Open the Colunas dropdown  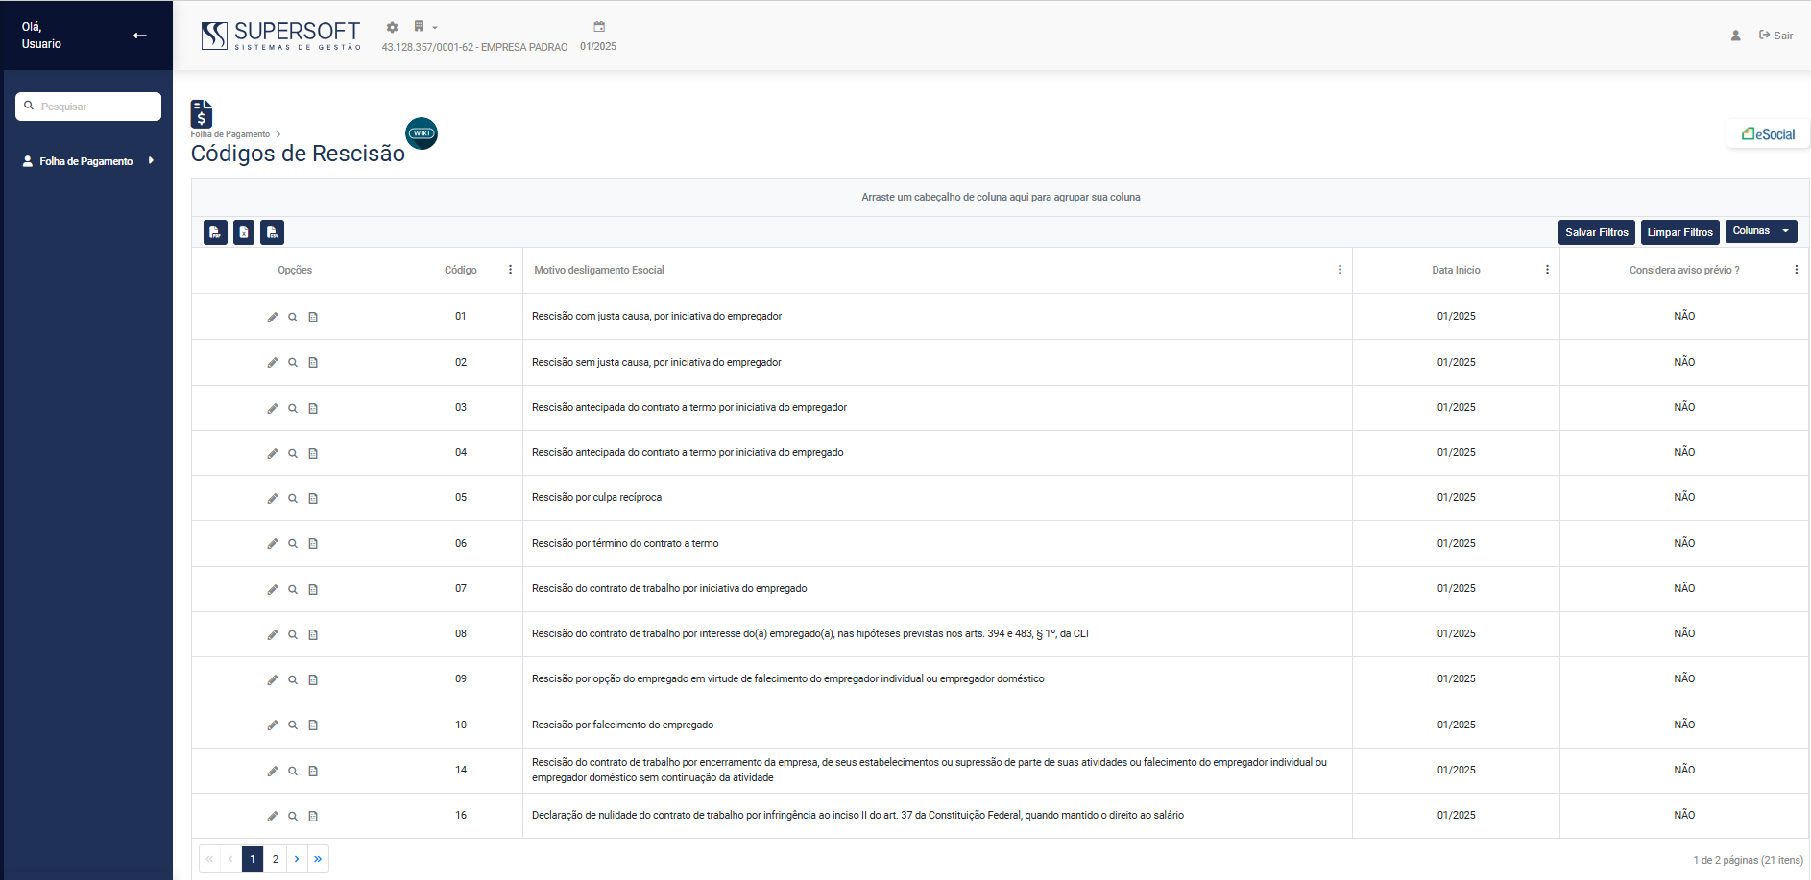click(1760, 231)
